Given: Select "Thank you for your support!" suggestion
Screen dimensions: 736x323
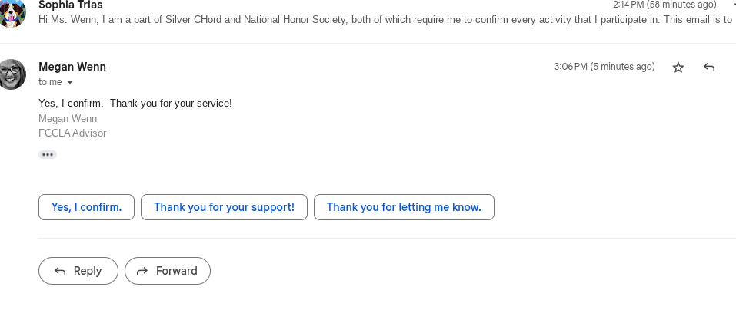Looking at the screenshot, I should pyautogui.click(x=224, y=207).
